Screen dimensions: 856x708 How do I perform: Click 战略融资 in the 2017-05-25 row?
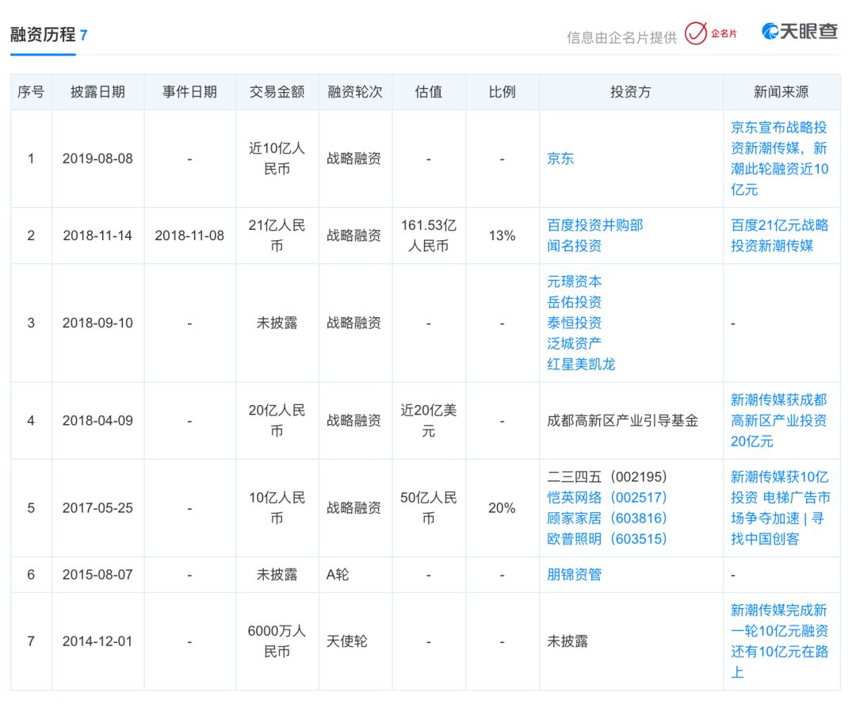tap(353, 507)
